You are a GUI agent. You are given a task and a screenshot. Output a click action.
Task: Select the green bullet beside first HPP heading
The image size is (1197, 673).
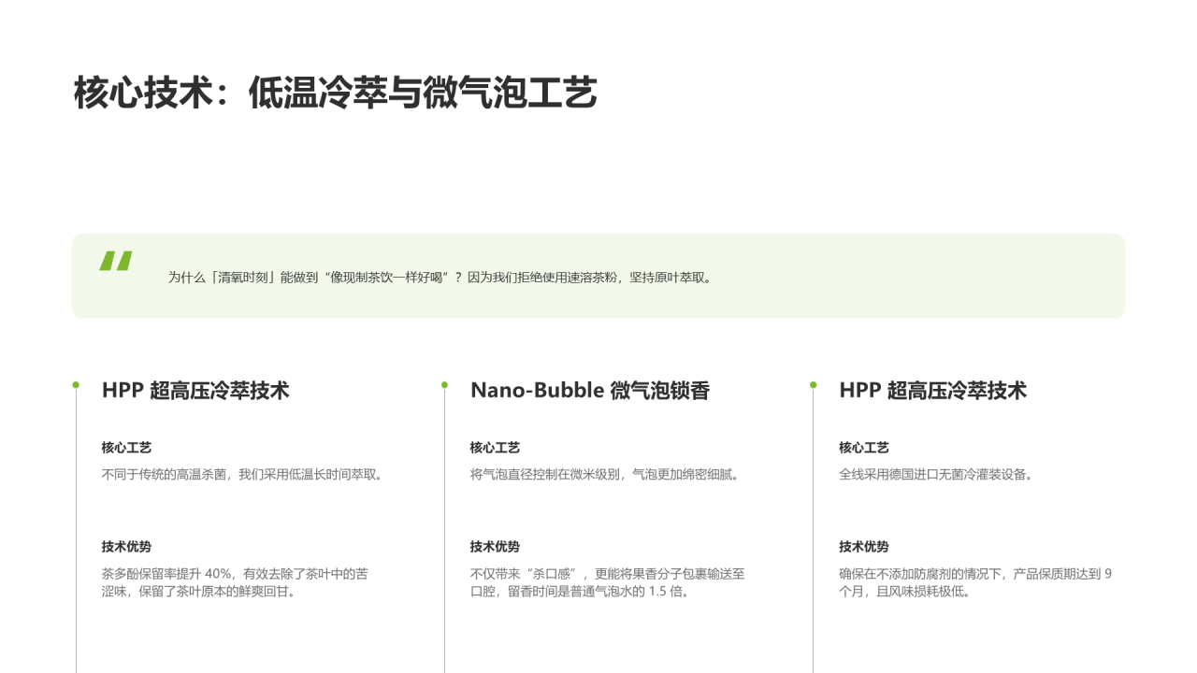(x=77, y=384)
